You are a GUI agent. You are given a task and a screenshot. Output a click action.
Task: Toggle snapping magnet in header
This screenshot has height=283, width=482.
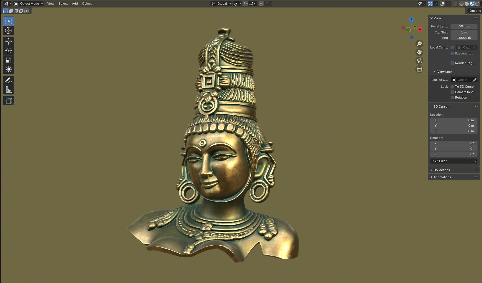[x=245, y=4]
